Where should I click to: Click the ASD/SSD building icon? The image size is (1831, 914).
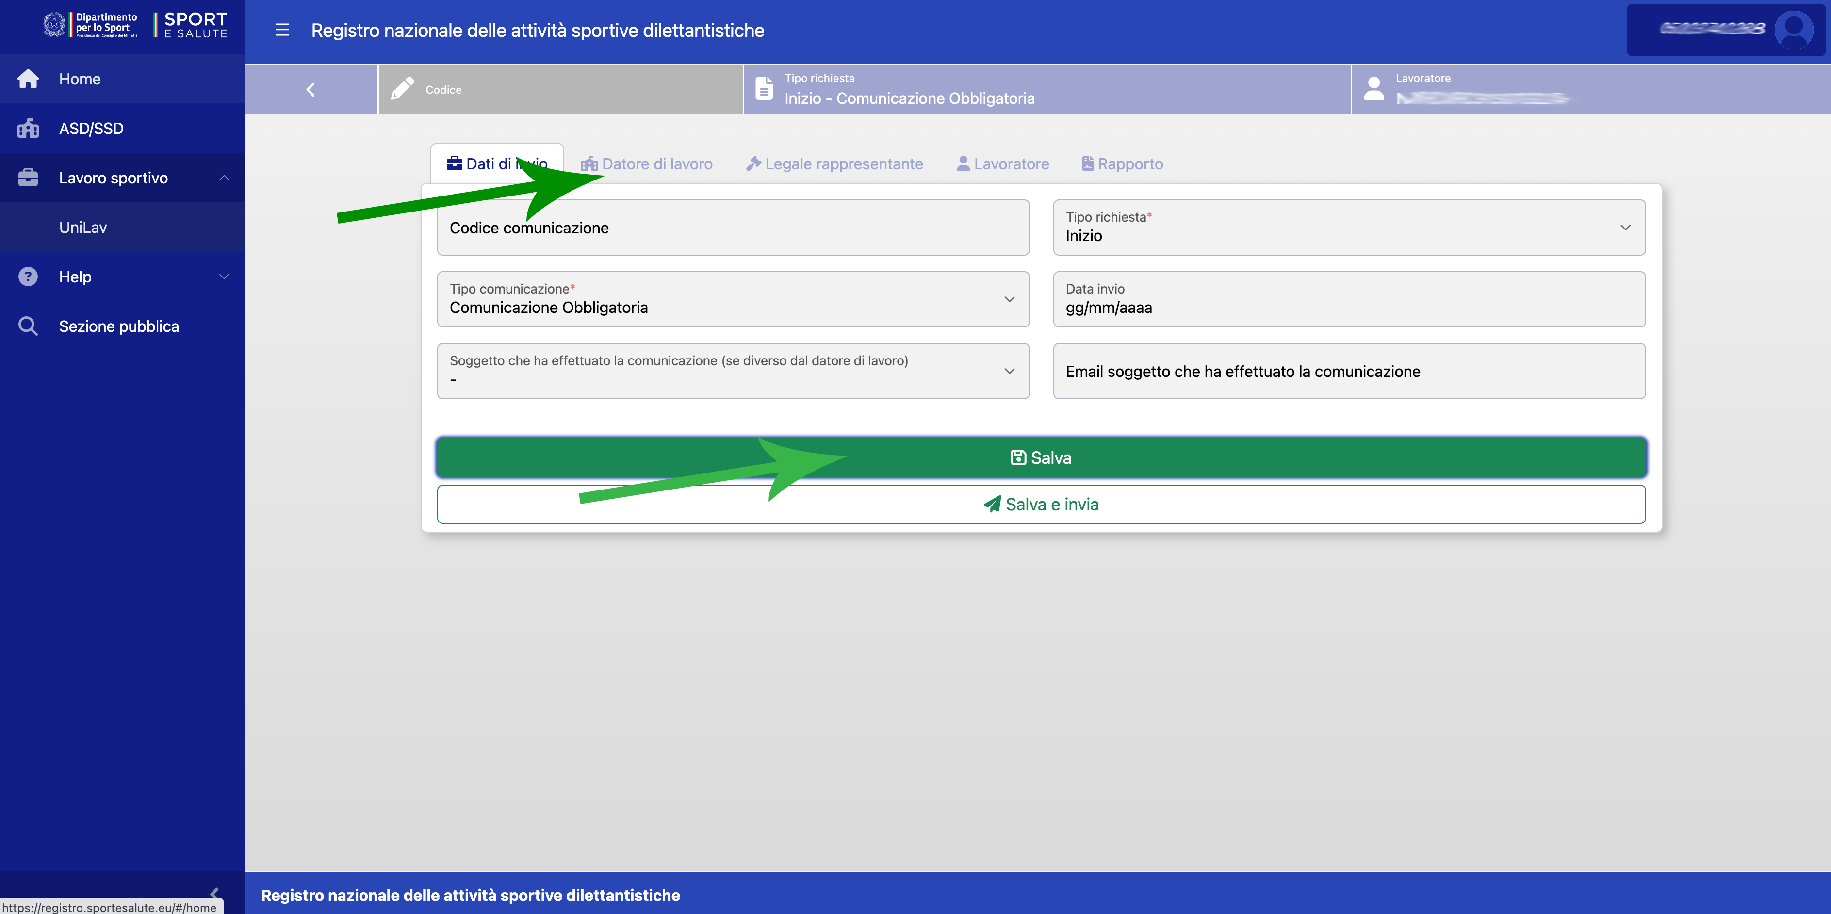tap(29, 129)
